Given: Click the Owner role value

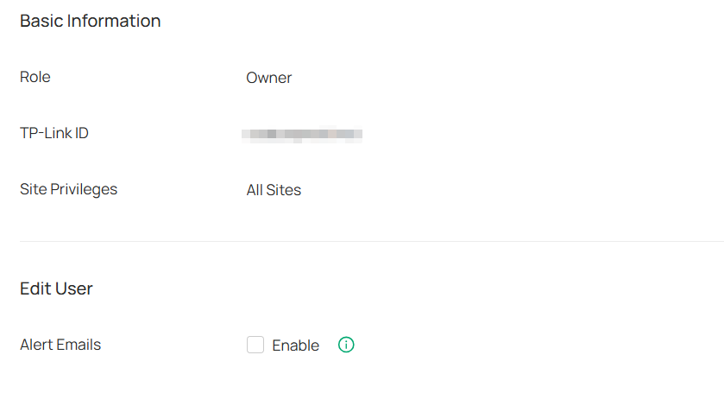Looking at the screenshot, I should 269,78.
